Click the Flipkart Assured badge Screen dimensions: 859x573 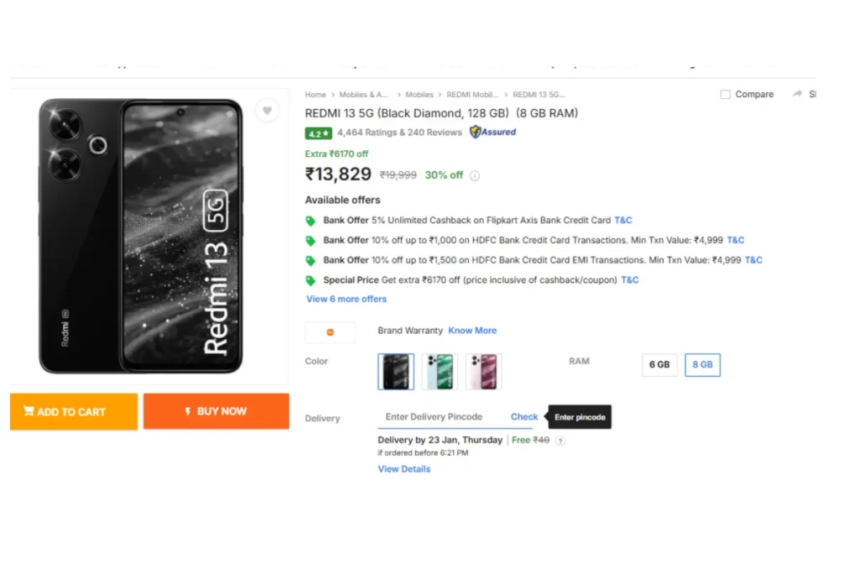[492, 132]
